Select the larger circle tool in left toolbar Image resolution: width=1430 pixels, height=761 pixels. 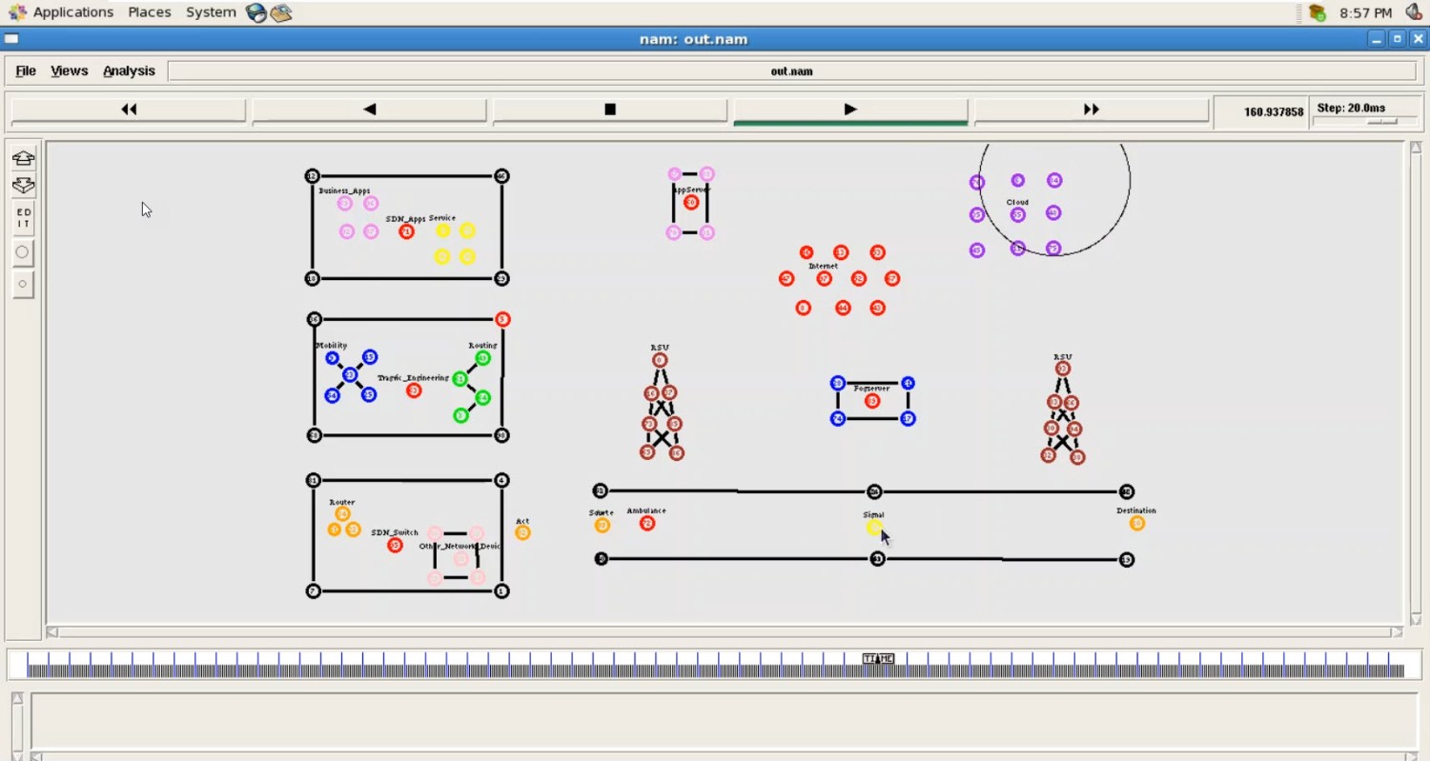click(23, 252)
